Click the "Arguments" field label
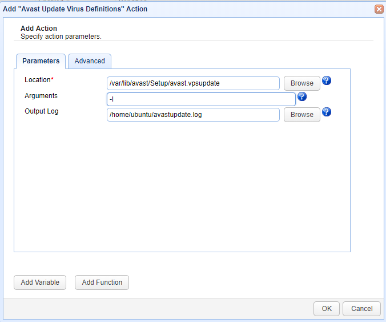 [41, 96]
